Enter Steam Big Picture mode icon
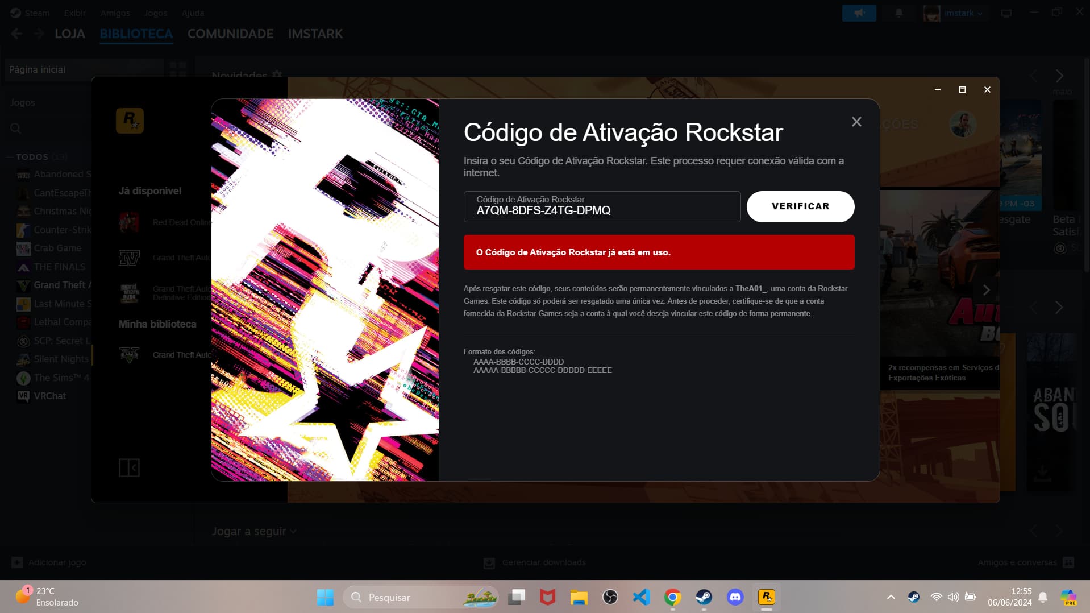This screenshot has height=613, width=1090. [x=1006, y=13]
